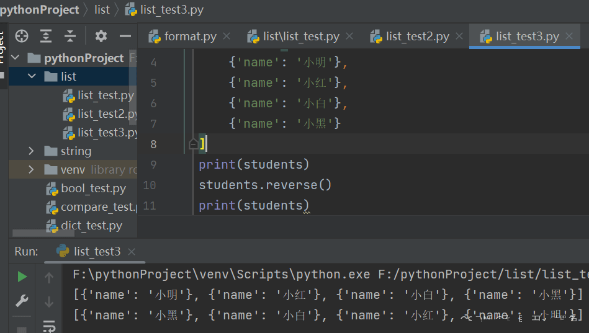
Task: Select pythonProject root in project tree
Action: tap(75, 58)
